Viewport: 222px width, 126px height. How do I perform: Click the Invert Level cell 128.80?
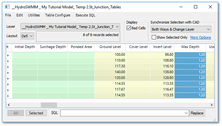(x=162, y=78)
